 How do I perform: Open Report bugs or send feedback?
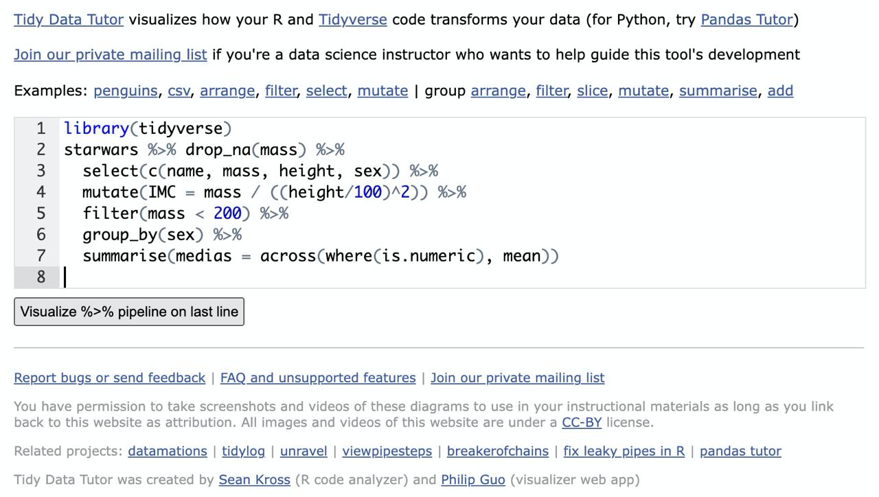click(110, 378)
